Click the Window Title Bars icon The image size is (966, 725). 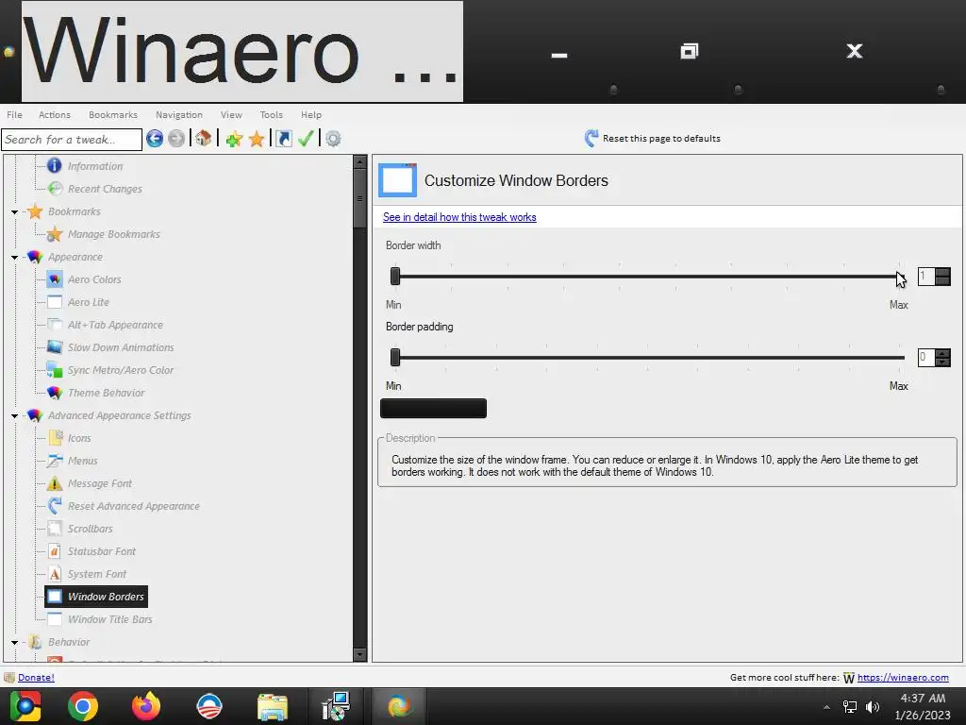[54, 619]
